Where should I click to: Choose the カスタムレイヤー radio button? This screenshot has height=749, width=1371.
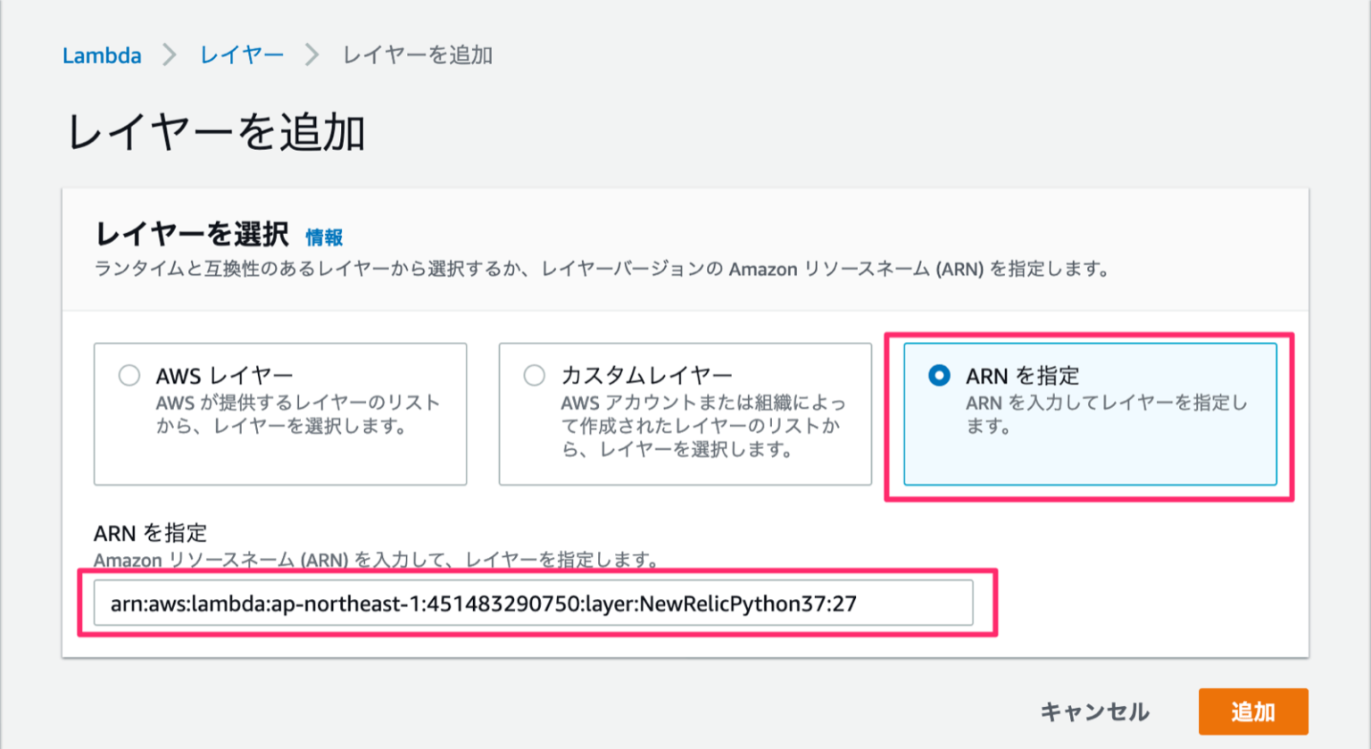click(534, 376)
